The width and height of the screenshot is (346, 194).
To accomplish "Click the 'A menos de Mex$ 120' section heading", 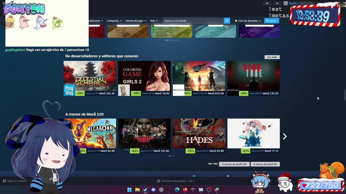I will pos(84,114).
